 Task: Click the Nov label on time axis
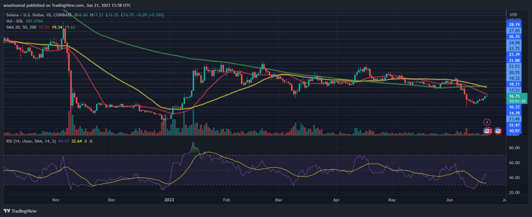(x=56, y=200)
